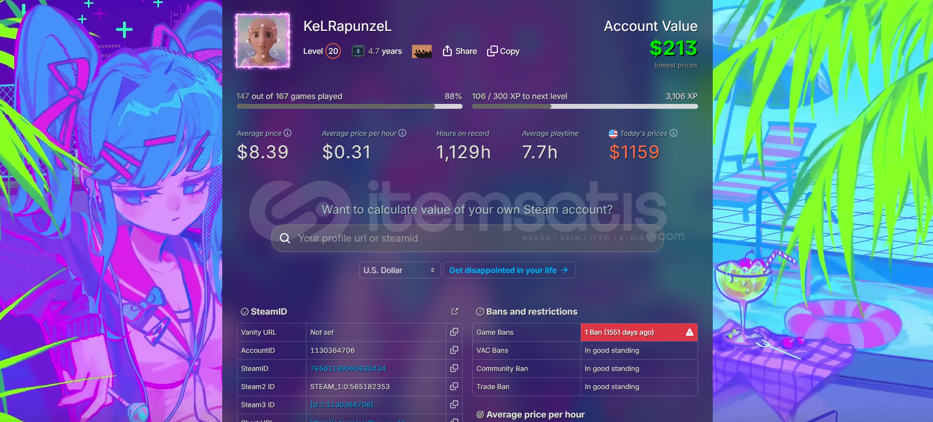Click the $8.39 average price value
This screenshot has width=933, height=422.
pos(262,152)
